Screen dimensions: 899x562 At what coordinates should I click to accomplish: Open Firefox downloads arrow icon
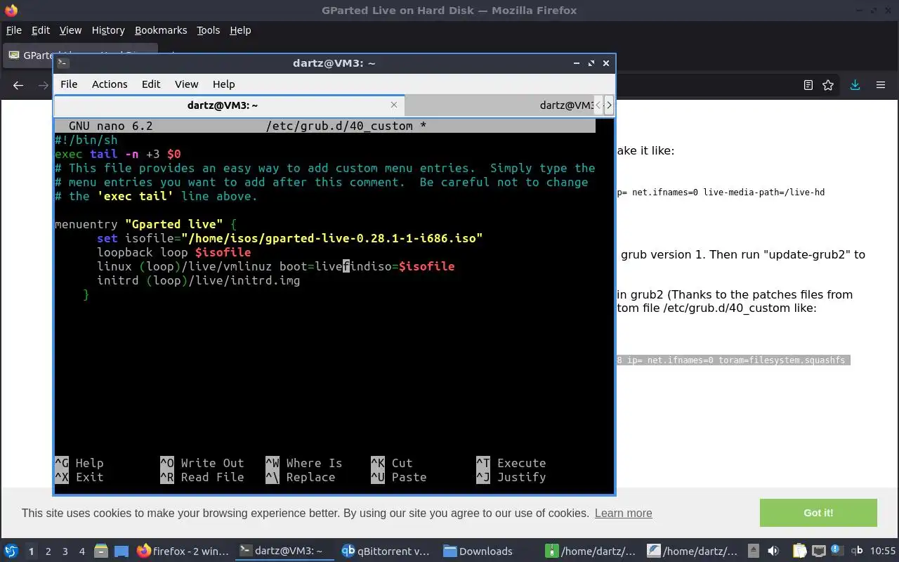click(855, 85)
